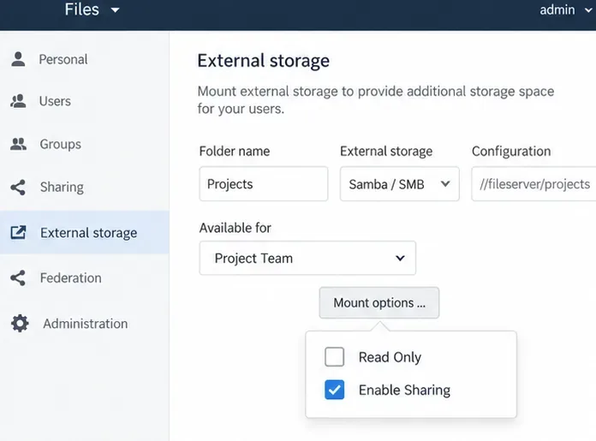Click the Projects folder name field

[x=264, y=184]
